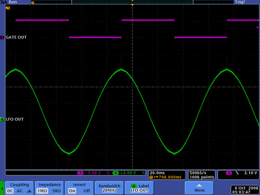Click the falling edge trigger slope icon

click(237, 173)
